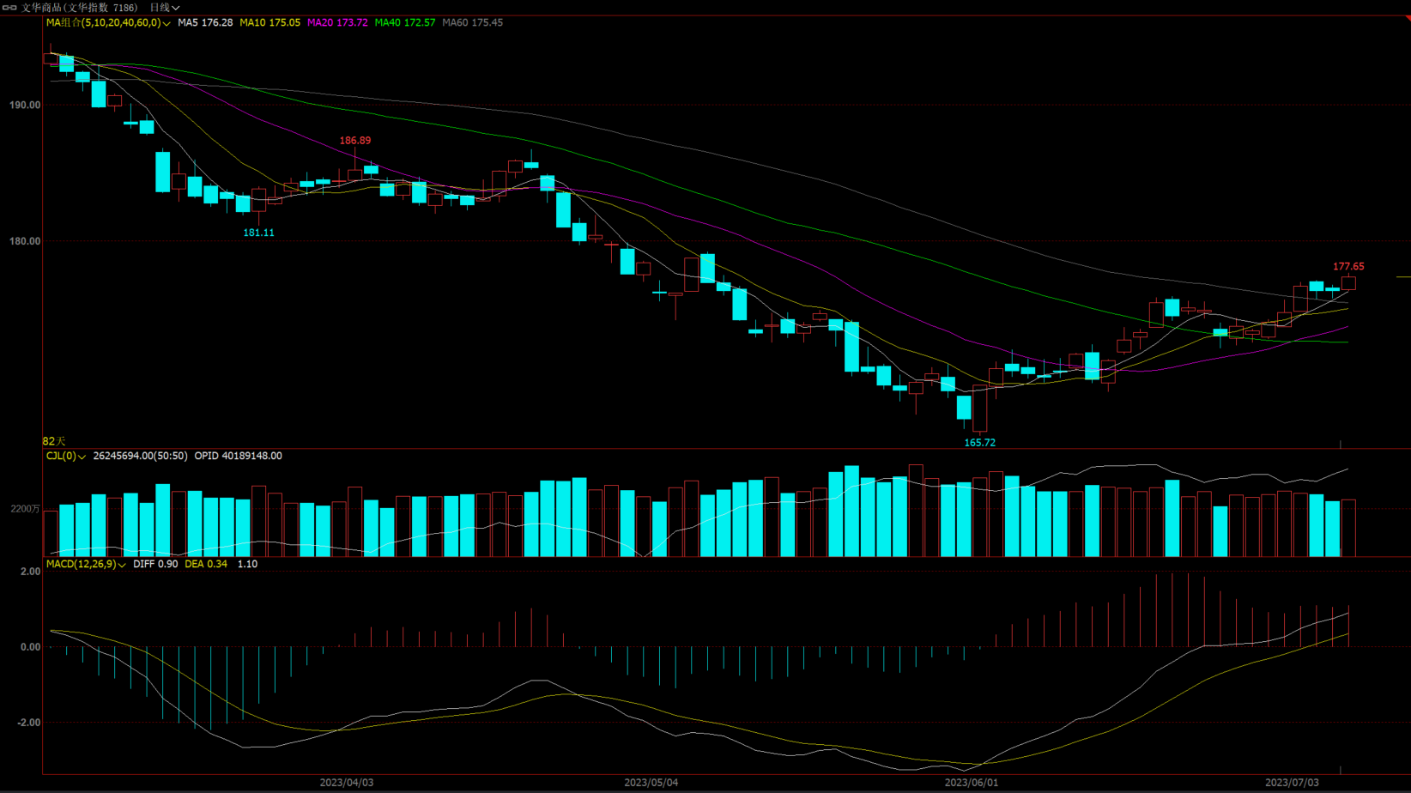Open the 日线 period dropdown
The width and height of the screenshot is (1411, 793).
coord(165,8)
